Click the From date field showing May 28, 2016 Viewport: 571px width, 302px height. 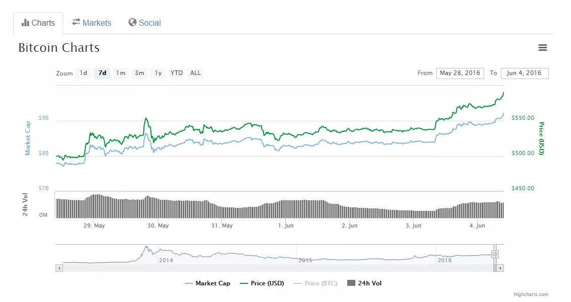coord(460,72)
